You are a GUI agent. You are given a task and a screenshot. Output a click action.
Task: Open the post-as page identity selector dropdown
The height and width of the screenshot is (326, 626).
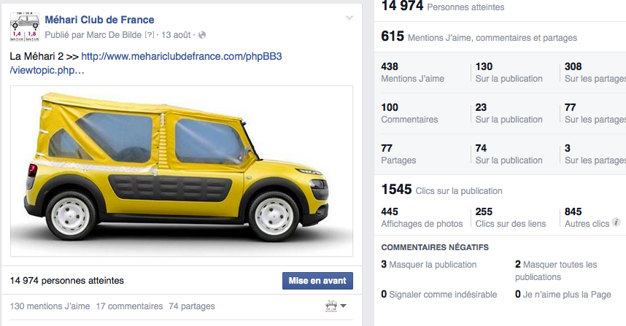336,306
